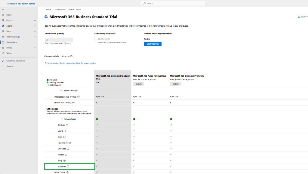Select the $0.00 /month billing radio button
308x174 pixels.
(96, 39)
